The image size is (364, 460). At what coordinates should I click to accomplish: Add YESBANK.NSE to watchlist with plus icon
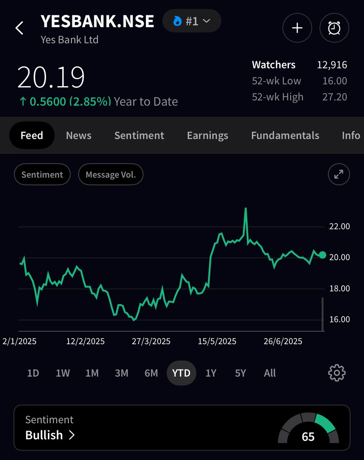coord(297,28)
